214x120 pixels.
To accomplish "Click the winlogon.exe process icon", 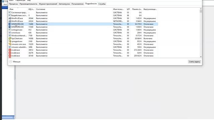I will (10, 30).
